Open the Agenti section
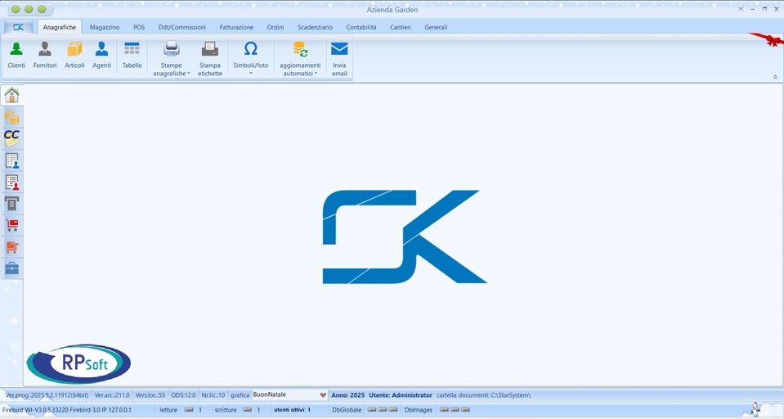The width and height of the screenshot is (784, 419). coord(101,55)
